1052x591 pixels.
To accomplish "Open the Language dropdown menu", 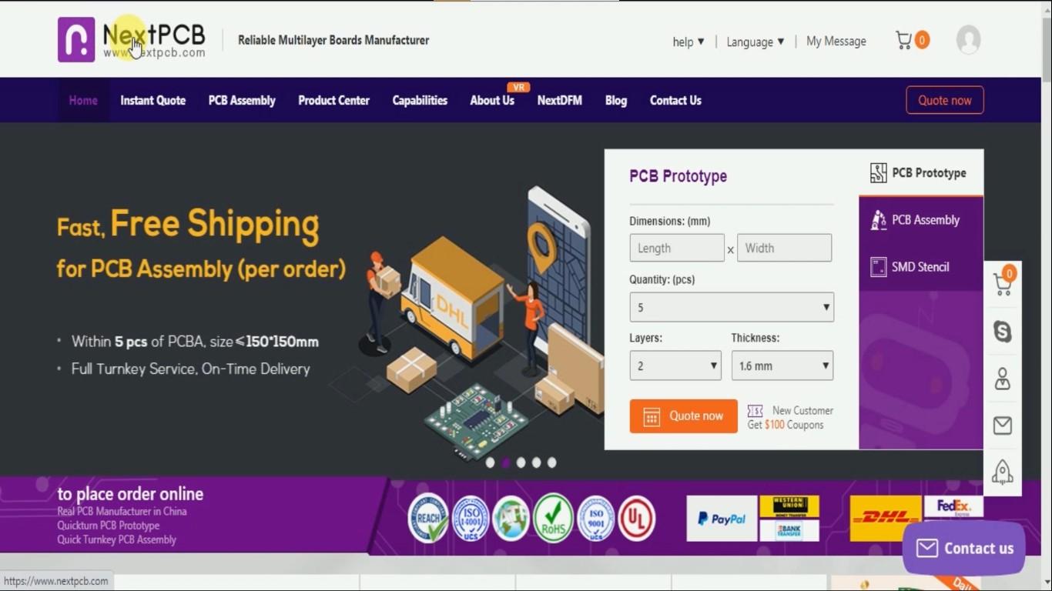I will coord(755,42).
